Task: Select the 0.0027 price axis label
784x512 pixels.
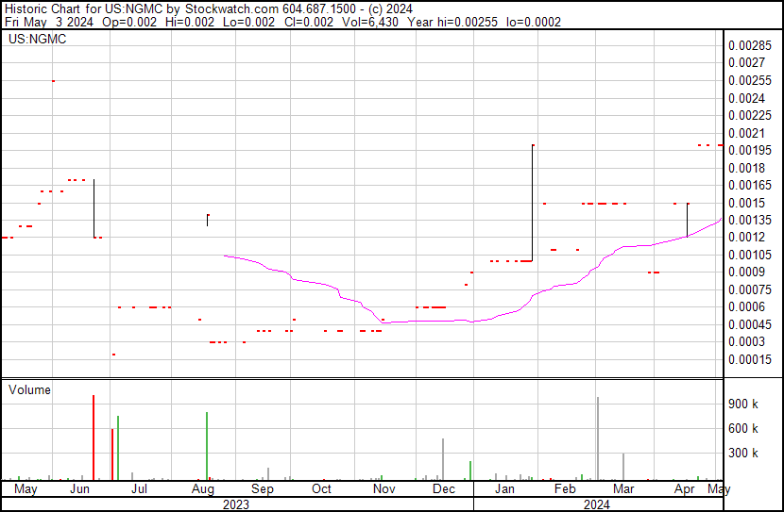Action: click(746, 63)
